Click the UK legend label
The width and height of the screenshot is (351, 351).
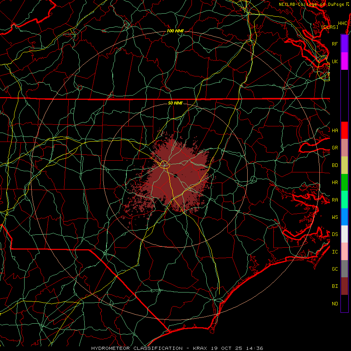point(335,61)
